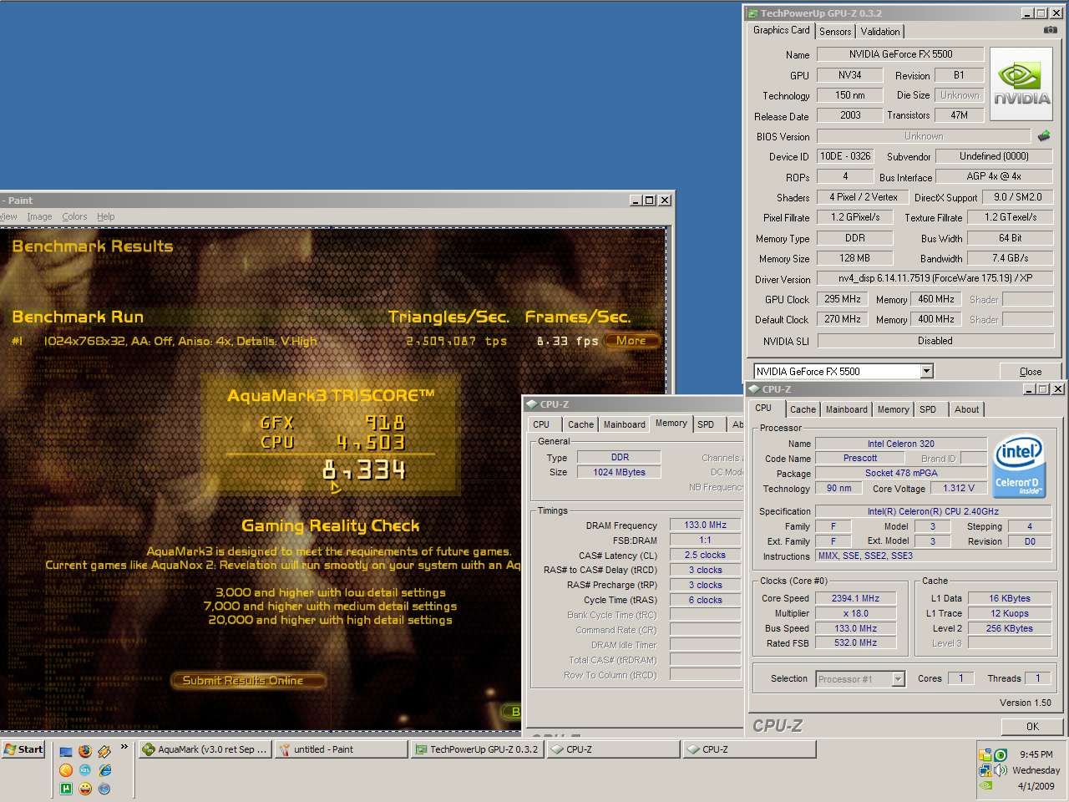Click the system clock showing 9:45 PM

coord(1036,754)
